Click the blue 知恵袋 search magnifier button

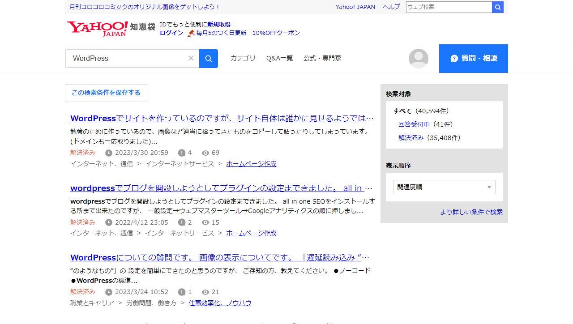point(209,59)
